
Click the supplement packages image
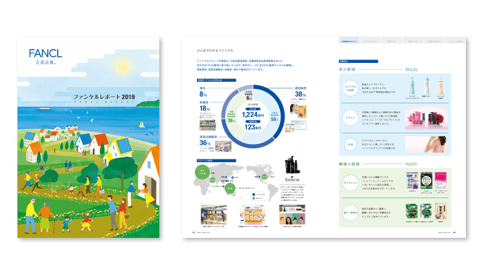tap(426, 181)
